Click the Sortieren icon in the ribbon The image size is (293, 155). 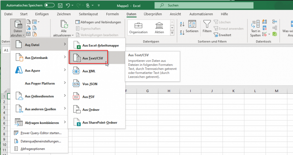(x=192, y=24)
